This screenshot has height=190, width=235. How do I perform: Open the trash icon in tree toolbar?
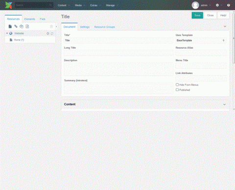point(51,26)
